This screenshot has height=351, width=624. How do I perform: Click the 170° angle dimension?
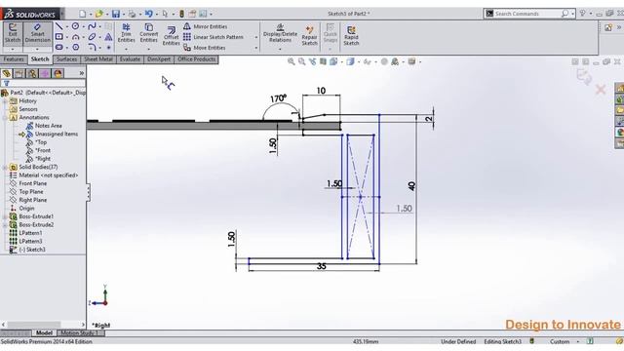coord(278,98)
